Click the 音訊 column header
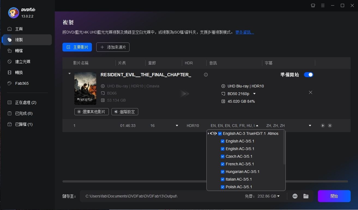This screenshot has height=210, width=358. point(213,63)
